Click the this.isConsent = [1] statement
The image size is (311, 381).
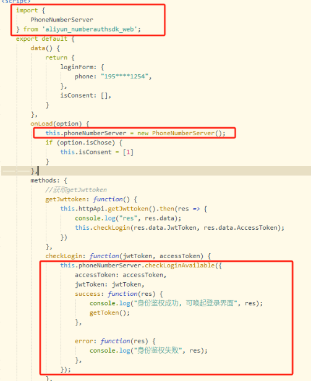(x=97, y=152)
